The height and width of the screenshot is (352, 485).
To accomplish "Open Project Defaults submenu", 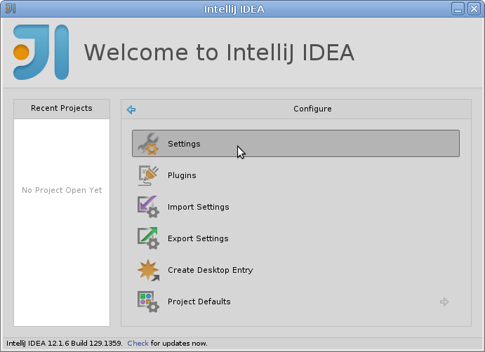I will tap(295, 302).
